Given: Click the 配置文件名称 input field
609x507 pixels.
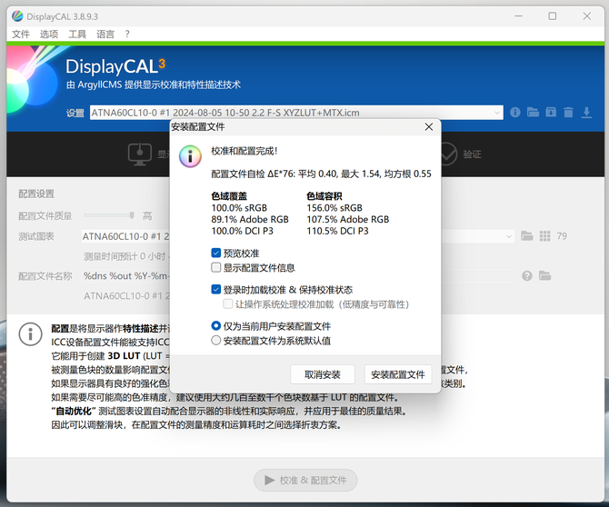Looking at the screenshot, I should pyautogui.click(x=297, y=276).
